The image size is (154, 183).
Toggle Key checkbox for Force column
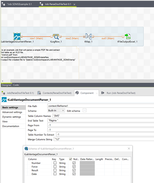coord(55,166)
